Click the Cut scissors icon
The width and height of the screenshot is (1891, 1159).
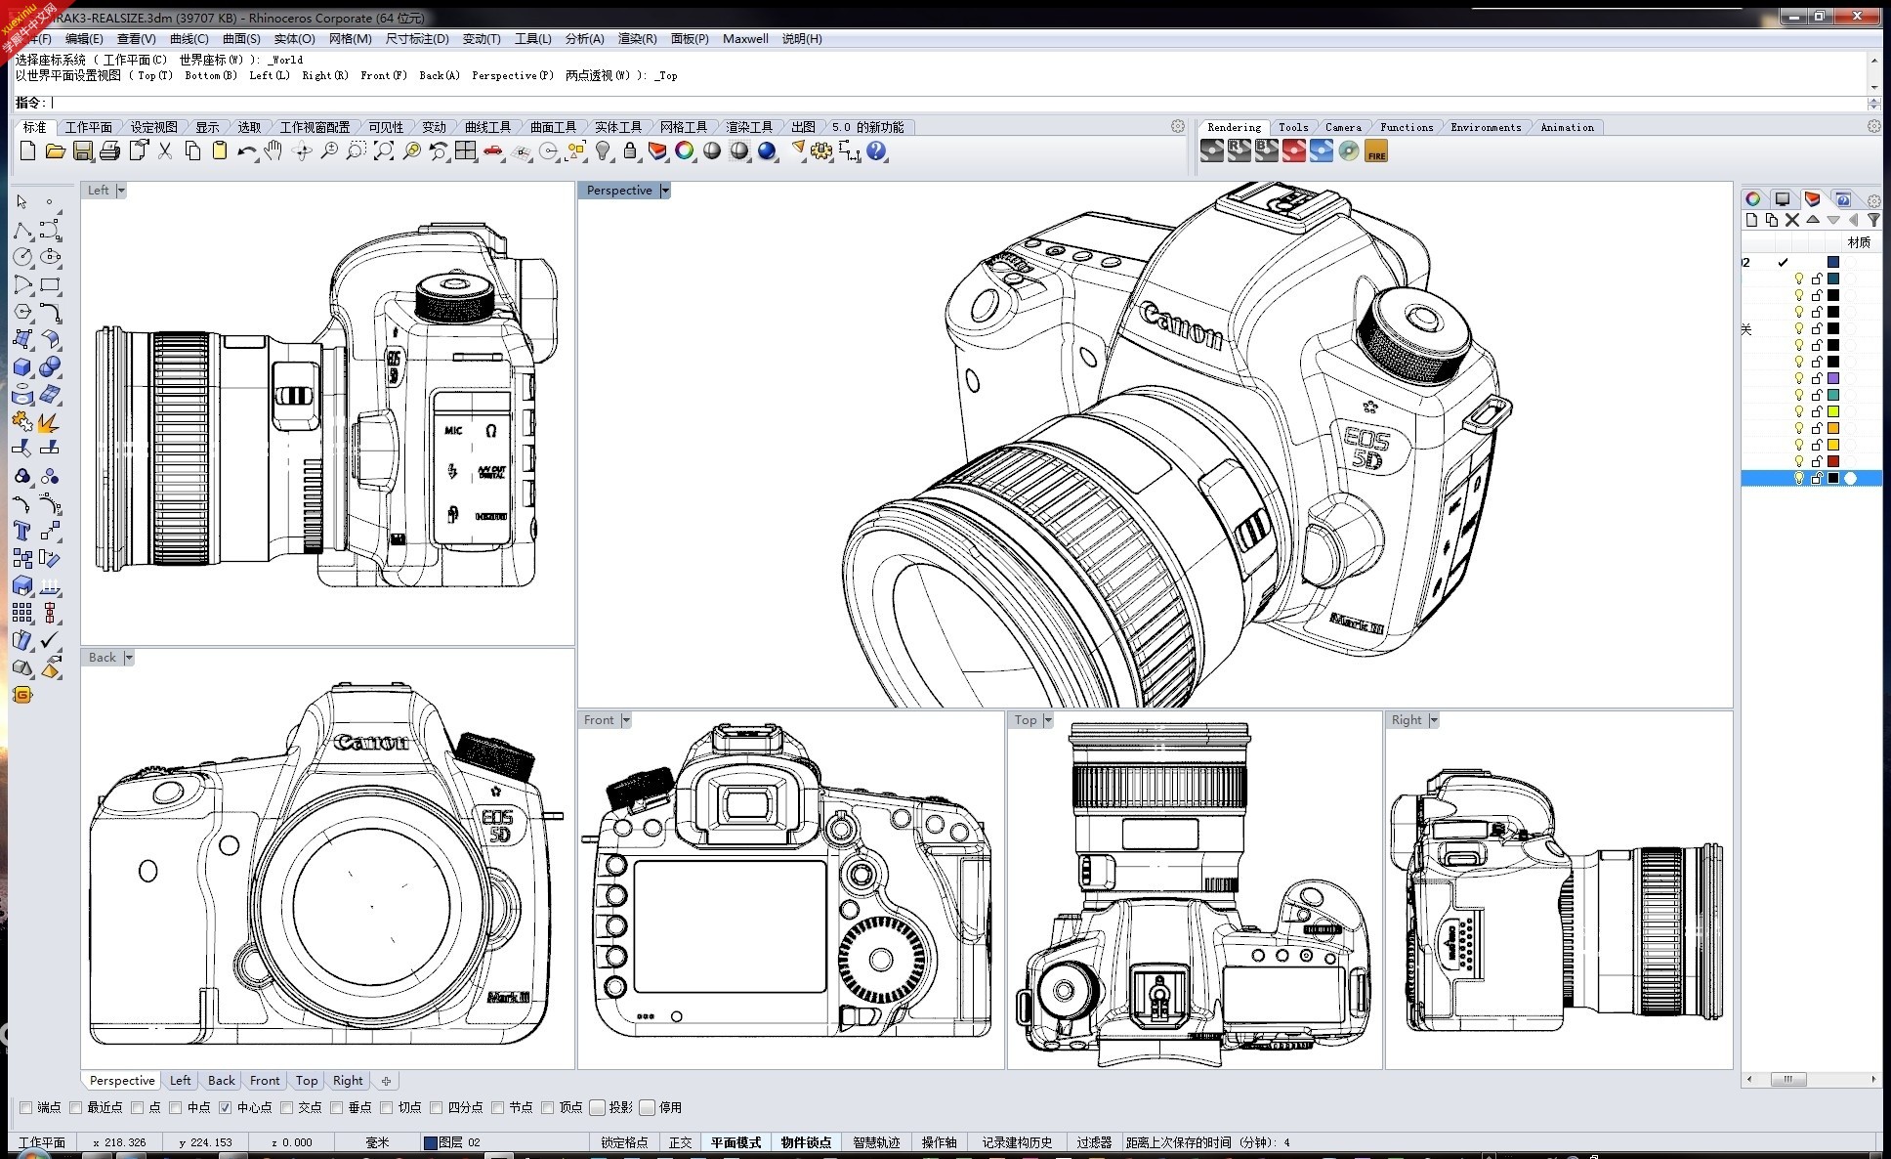pyautogui.click(x=165, y=150)
